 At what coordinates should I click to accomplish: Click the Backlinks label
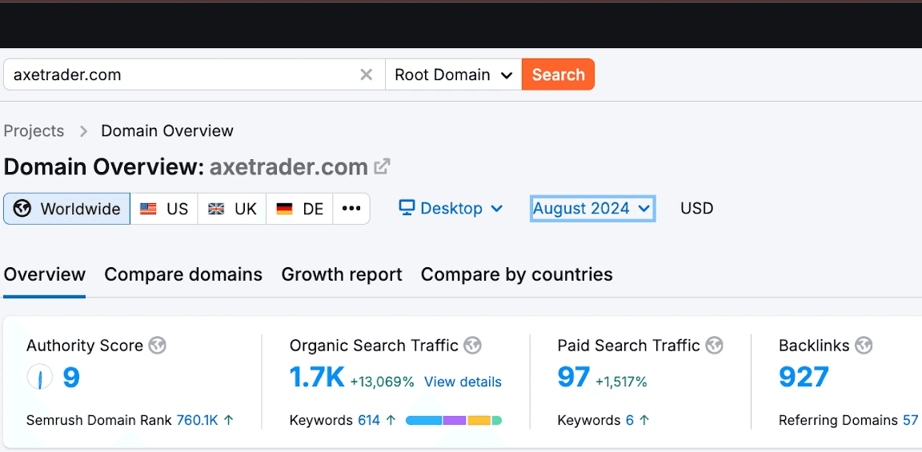(x=814, y=346)
